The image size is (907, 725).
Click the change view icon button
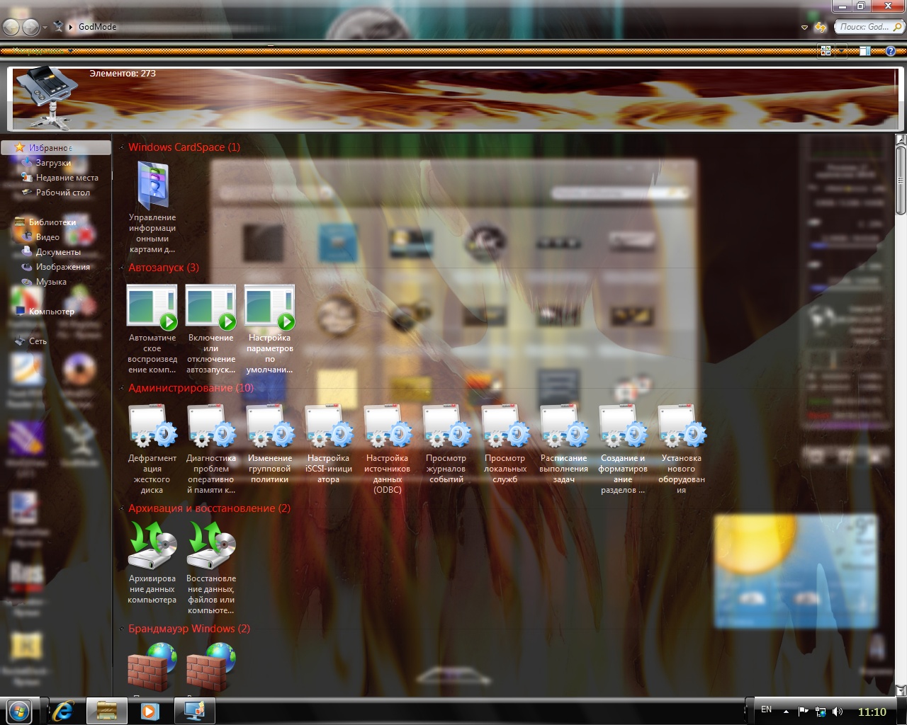click(826, 51)
